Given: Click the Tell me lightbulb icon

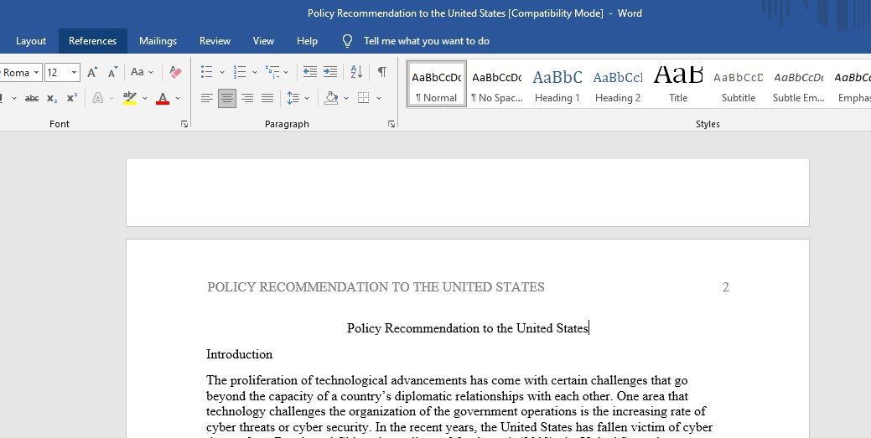Looking at the screenshot, I should click(348, 41).
